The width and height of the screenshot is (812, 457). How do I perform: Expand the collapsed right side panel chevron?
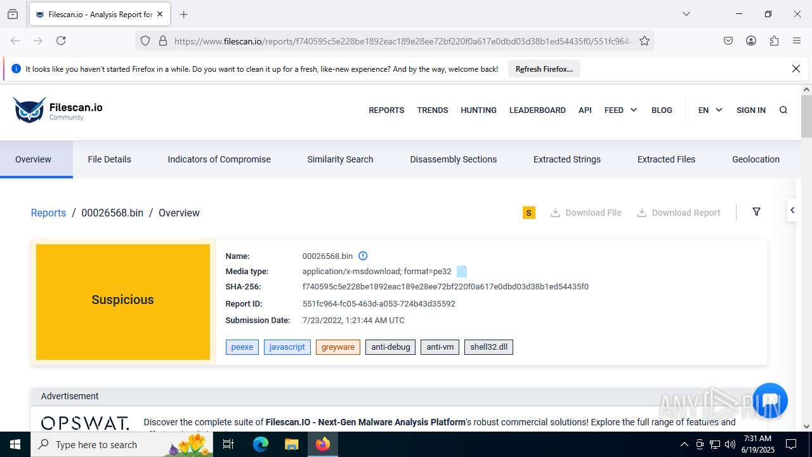click(792, 210)
